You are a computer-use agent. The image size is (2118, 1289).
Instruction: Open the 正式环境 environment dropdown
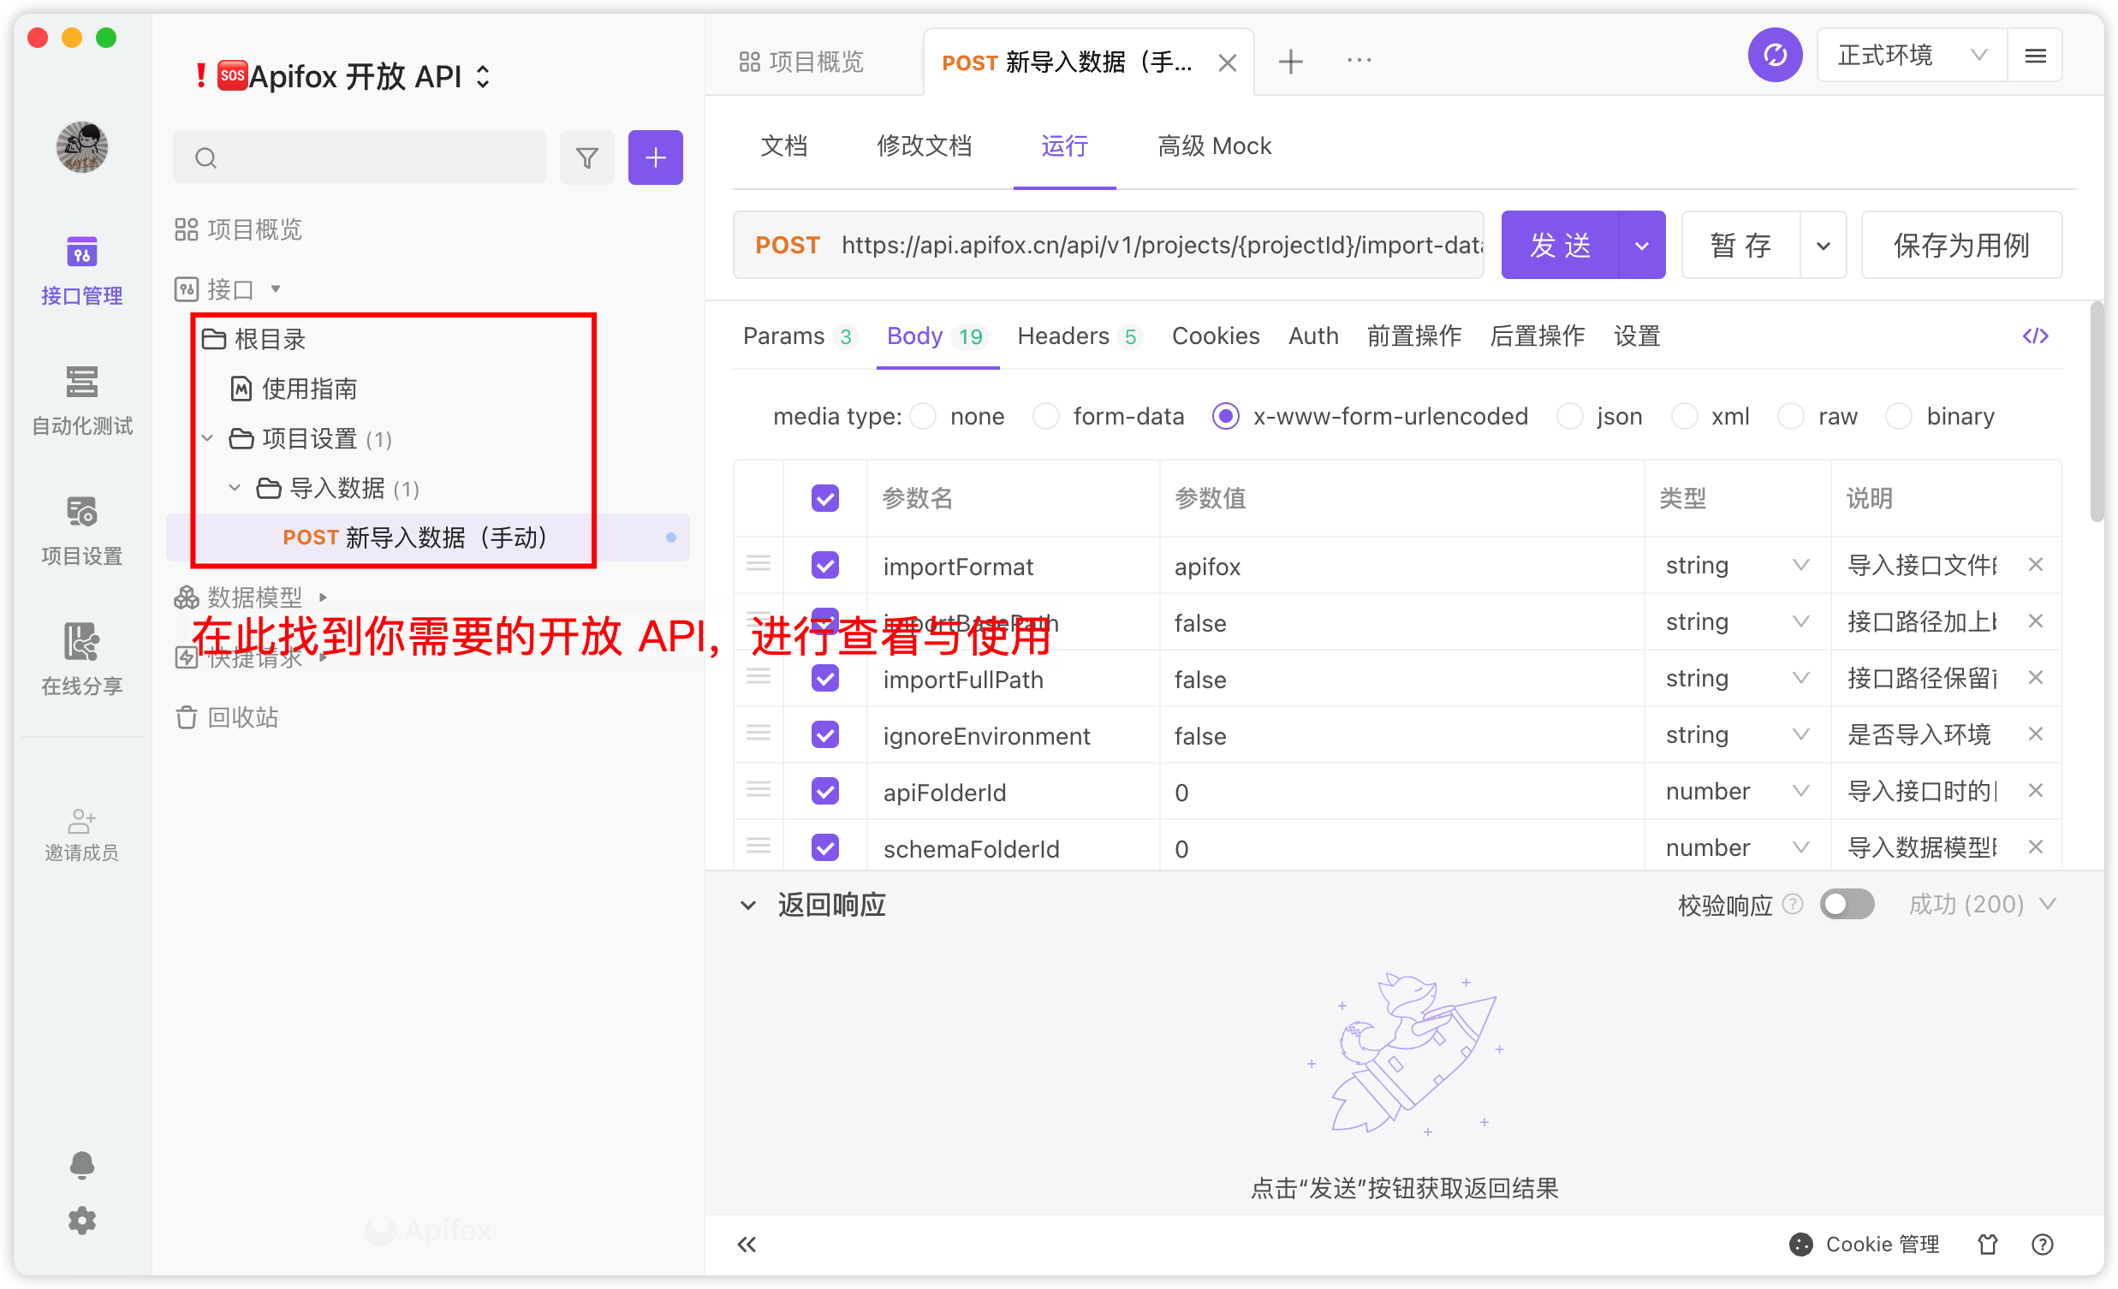tap(1911, 56)
